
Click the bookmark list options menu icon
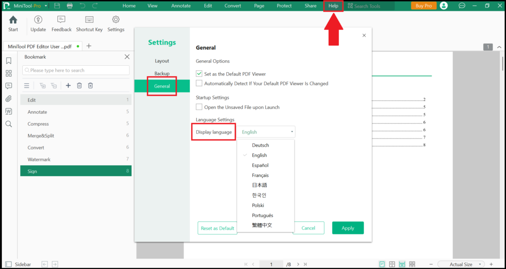coord(27,86)
